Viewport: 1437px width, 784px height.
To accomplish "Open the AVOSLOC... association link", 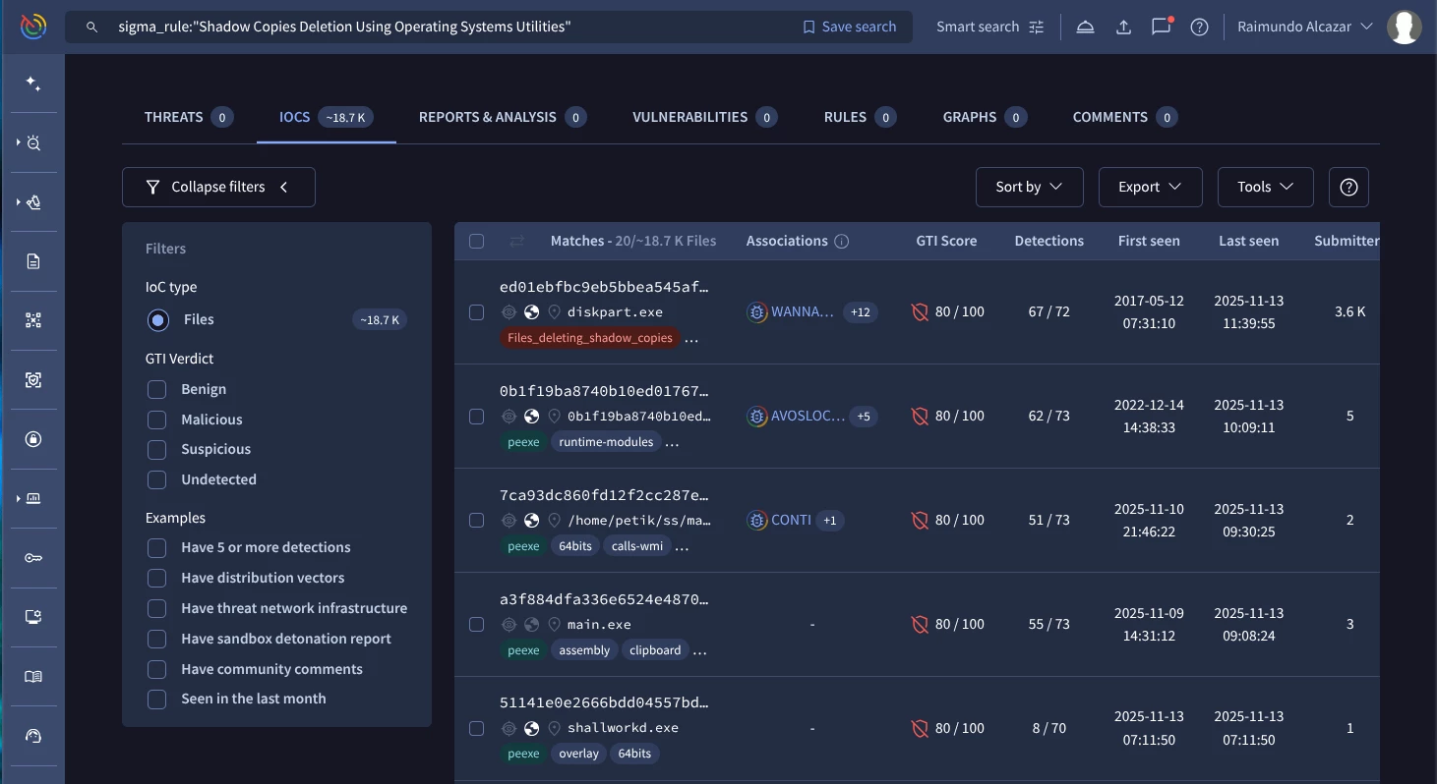I will (808, 416).
